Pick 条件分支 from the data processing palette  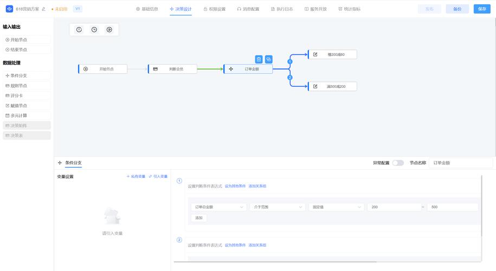pyautogui.click(x=27, y=75)
